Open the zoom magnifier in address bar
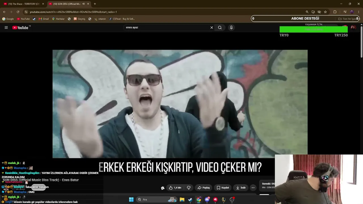 click(307, 12)
